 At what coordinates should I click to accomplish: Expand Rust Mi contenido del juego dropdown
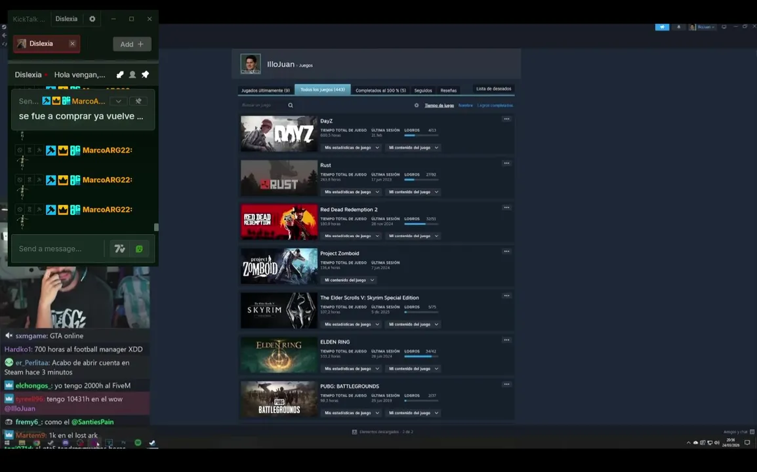413,192
